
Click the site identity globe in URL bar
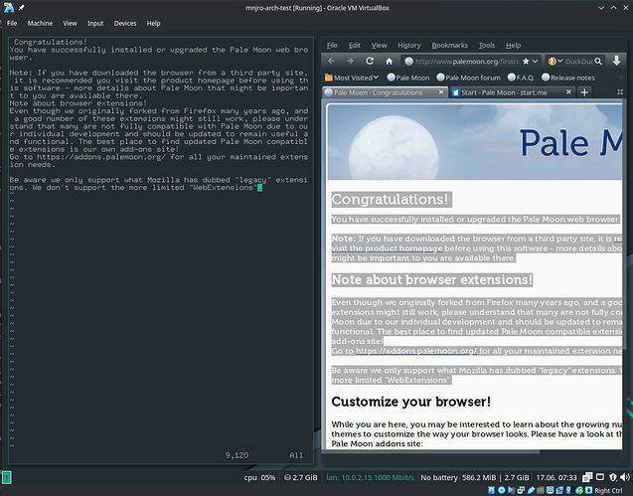(409, 61)
